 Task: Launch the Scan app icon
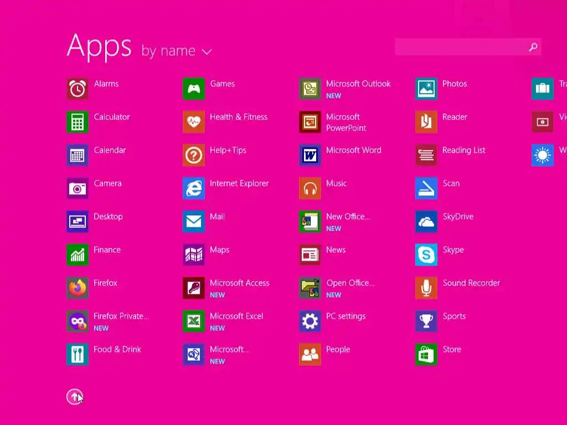[x=426, y=188]
